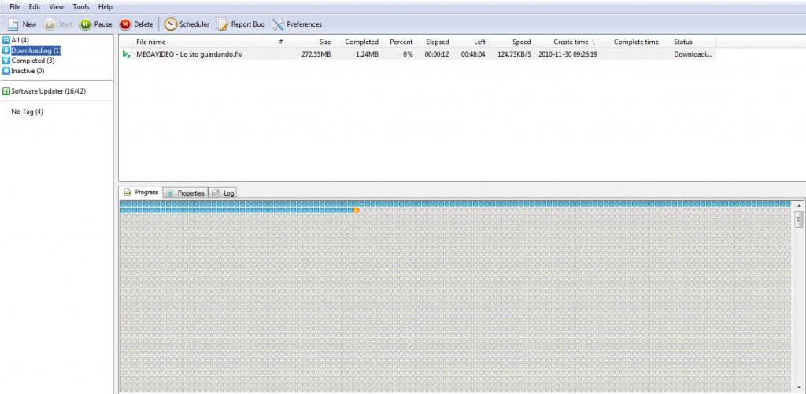Pause the download with the Pause icon
This screenshot has height=394, width=806.
click(x=85, y=24)
